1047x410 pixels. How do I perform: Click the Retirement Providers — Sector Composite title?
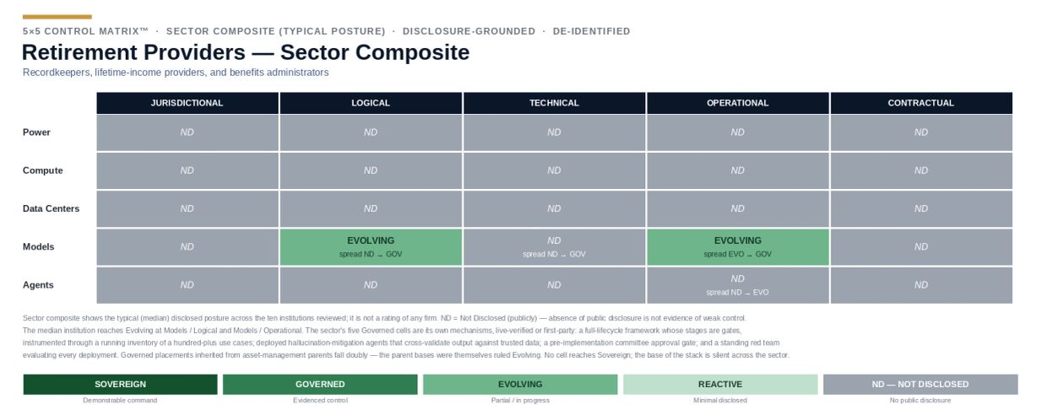246,52
